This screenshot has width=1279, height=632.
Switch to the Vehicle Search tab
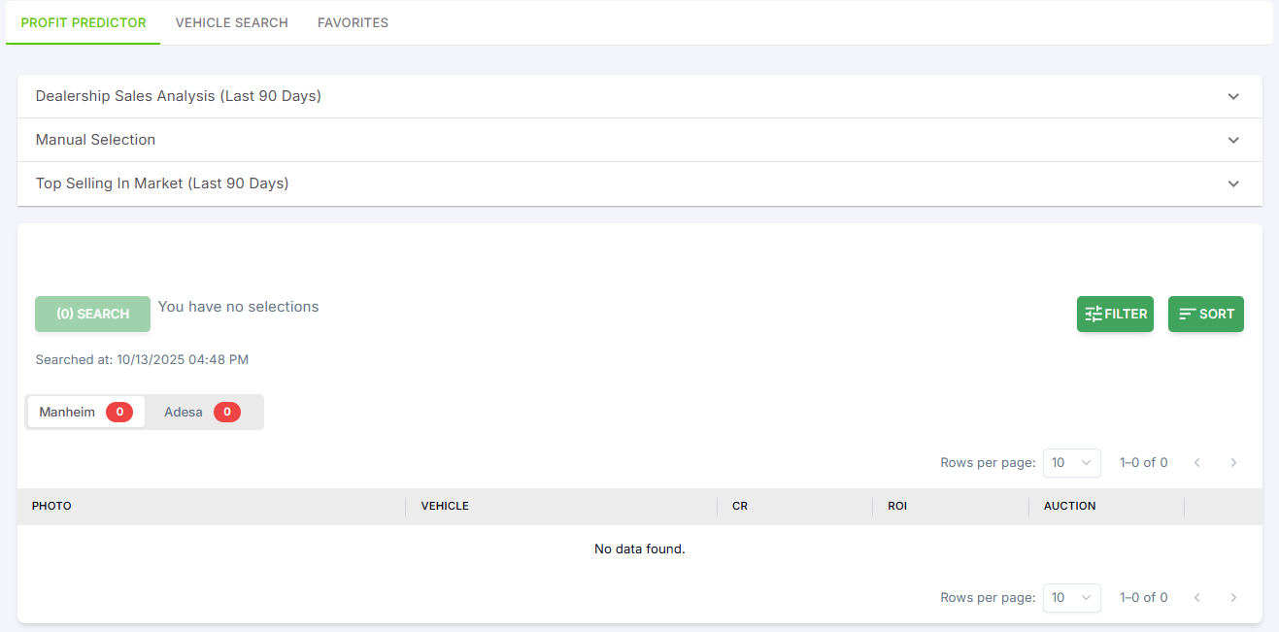click(231, 22)
